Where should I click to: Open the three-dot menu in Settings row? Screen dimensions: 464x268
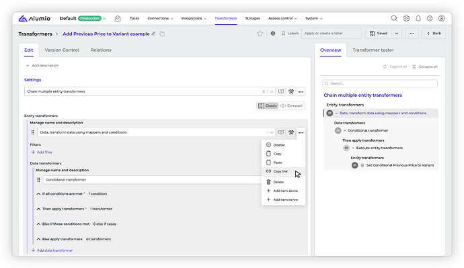click(301, 91)
